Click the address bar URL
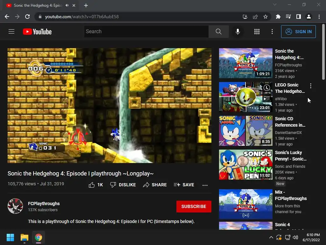 [x=82, y=17]
